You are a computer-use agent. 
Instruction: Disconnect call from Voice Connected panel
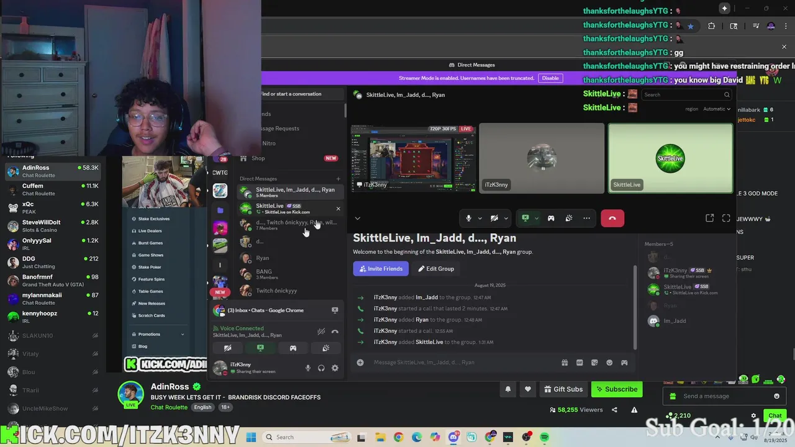click(335, 332)
